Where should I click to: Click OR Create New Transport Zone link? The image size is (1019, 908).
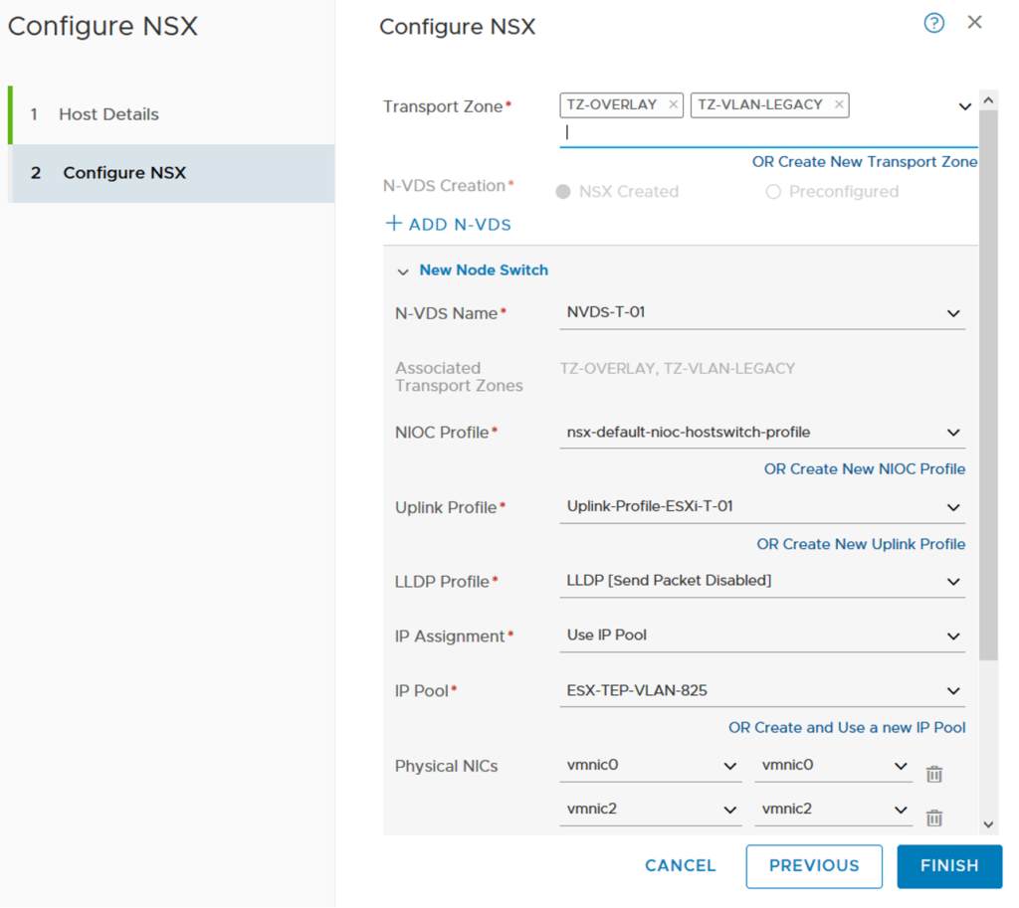(x=865, y=162)
